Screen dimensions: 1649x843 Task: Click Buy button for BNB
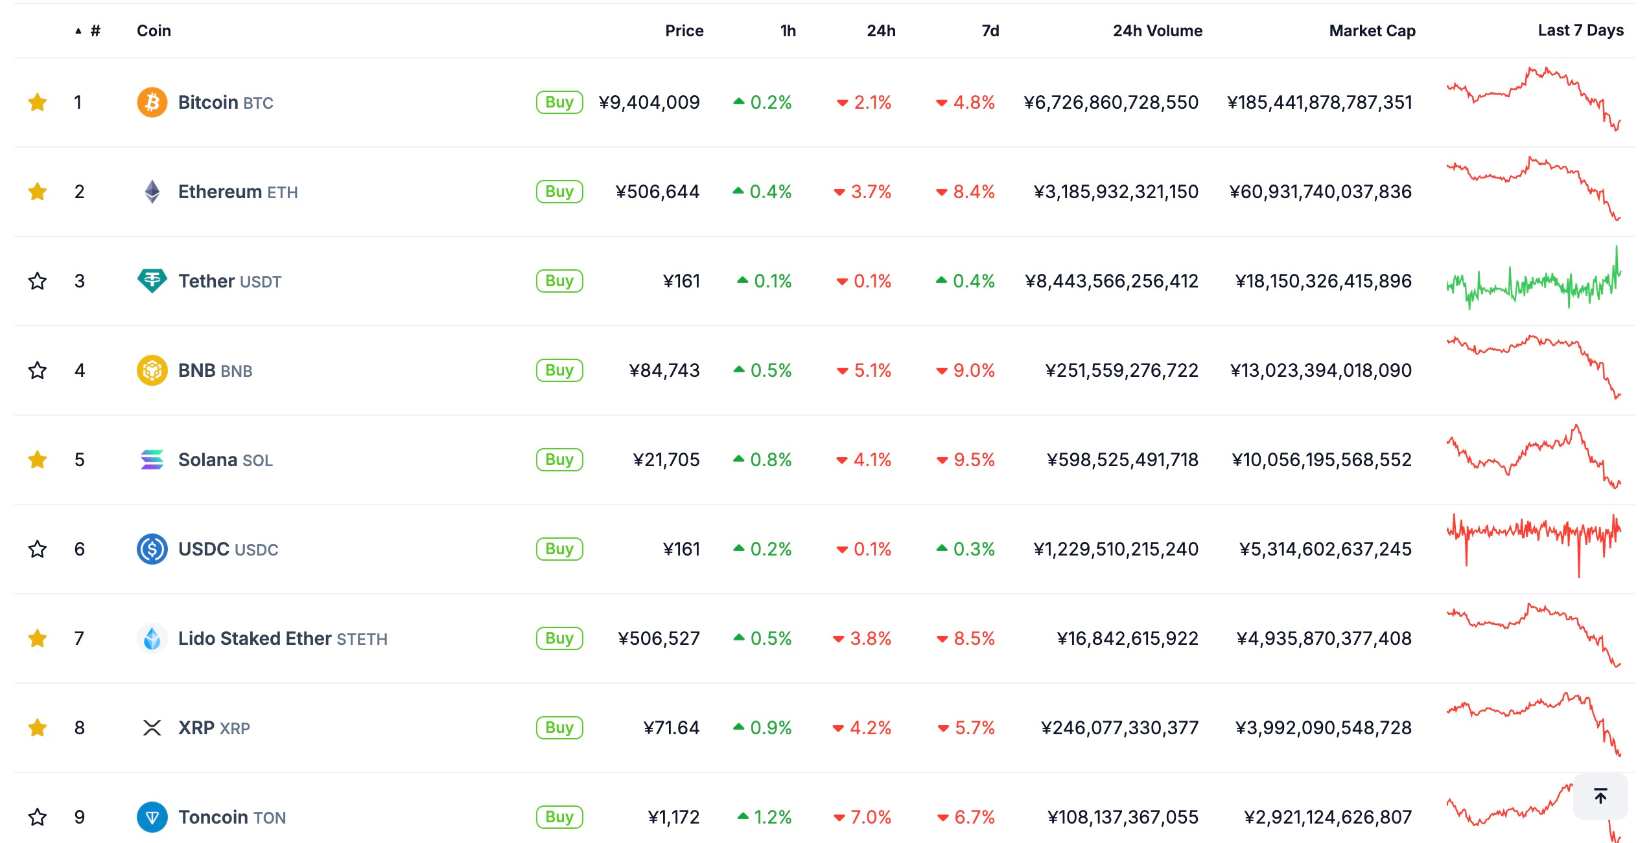[559, 370]
